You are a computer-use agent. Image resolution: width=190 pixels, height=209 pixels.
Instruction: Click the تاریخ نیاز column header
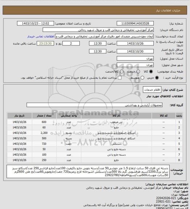20,116
